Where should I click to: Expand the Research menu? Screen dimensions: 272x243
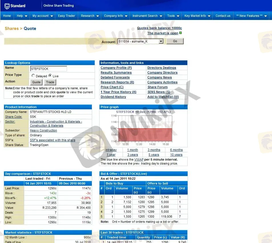pyautogui.click(x=90, y=16)
